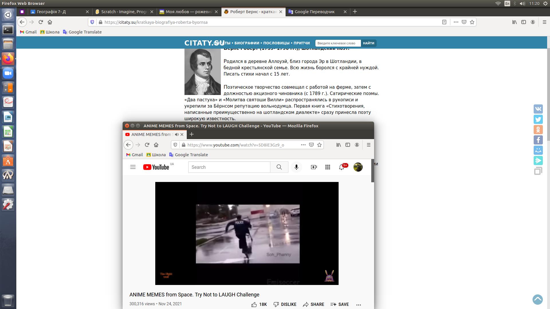
Task: Click the YouTube search magnifier button
Action: tap(279, 167)
